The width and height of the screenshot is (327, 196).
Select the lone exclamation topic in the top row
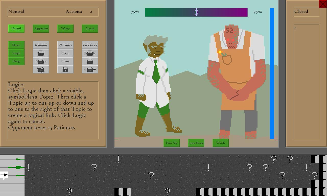[x=119, y=159]
